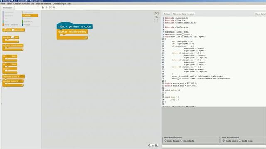Image resolution: width=266 pixels, height=149 pixels.
Task: Reset the scripts area zoom
Action: [153, 146]
